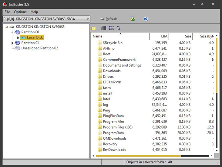Viewport: 222px width, 167px height.
Task: Click the QMDownloads folder name
Action: tap(115, 138)
